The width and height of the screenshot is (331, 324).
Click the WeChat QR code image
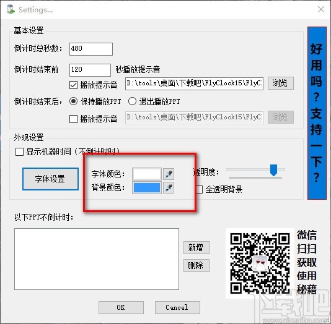click(260, 263)
